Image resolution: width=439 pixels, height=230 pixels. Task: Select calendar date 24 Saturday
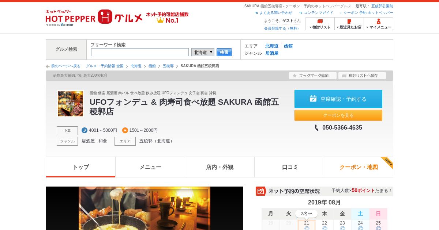tap(360, 225)
